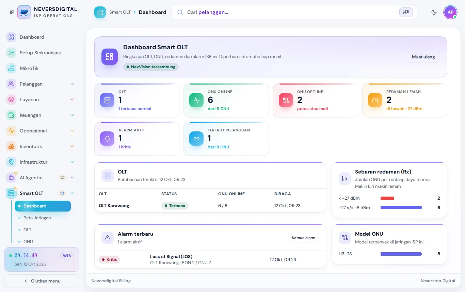Click the sidebar collapse icon beside the logo
465x292 pixels.
click(12, 12)
